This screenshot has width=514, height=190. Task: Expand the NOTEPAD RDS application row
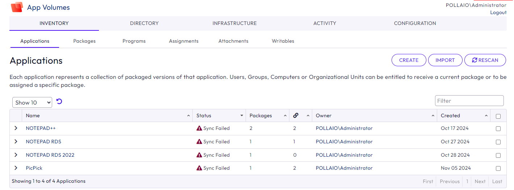[16, 142]
